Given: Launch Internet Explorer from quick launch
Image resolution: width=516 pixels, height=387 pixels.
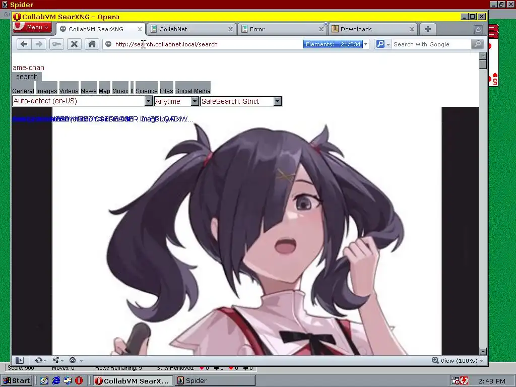Looking at the screenshot, I should [x=56, y=381].
